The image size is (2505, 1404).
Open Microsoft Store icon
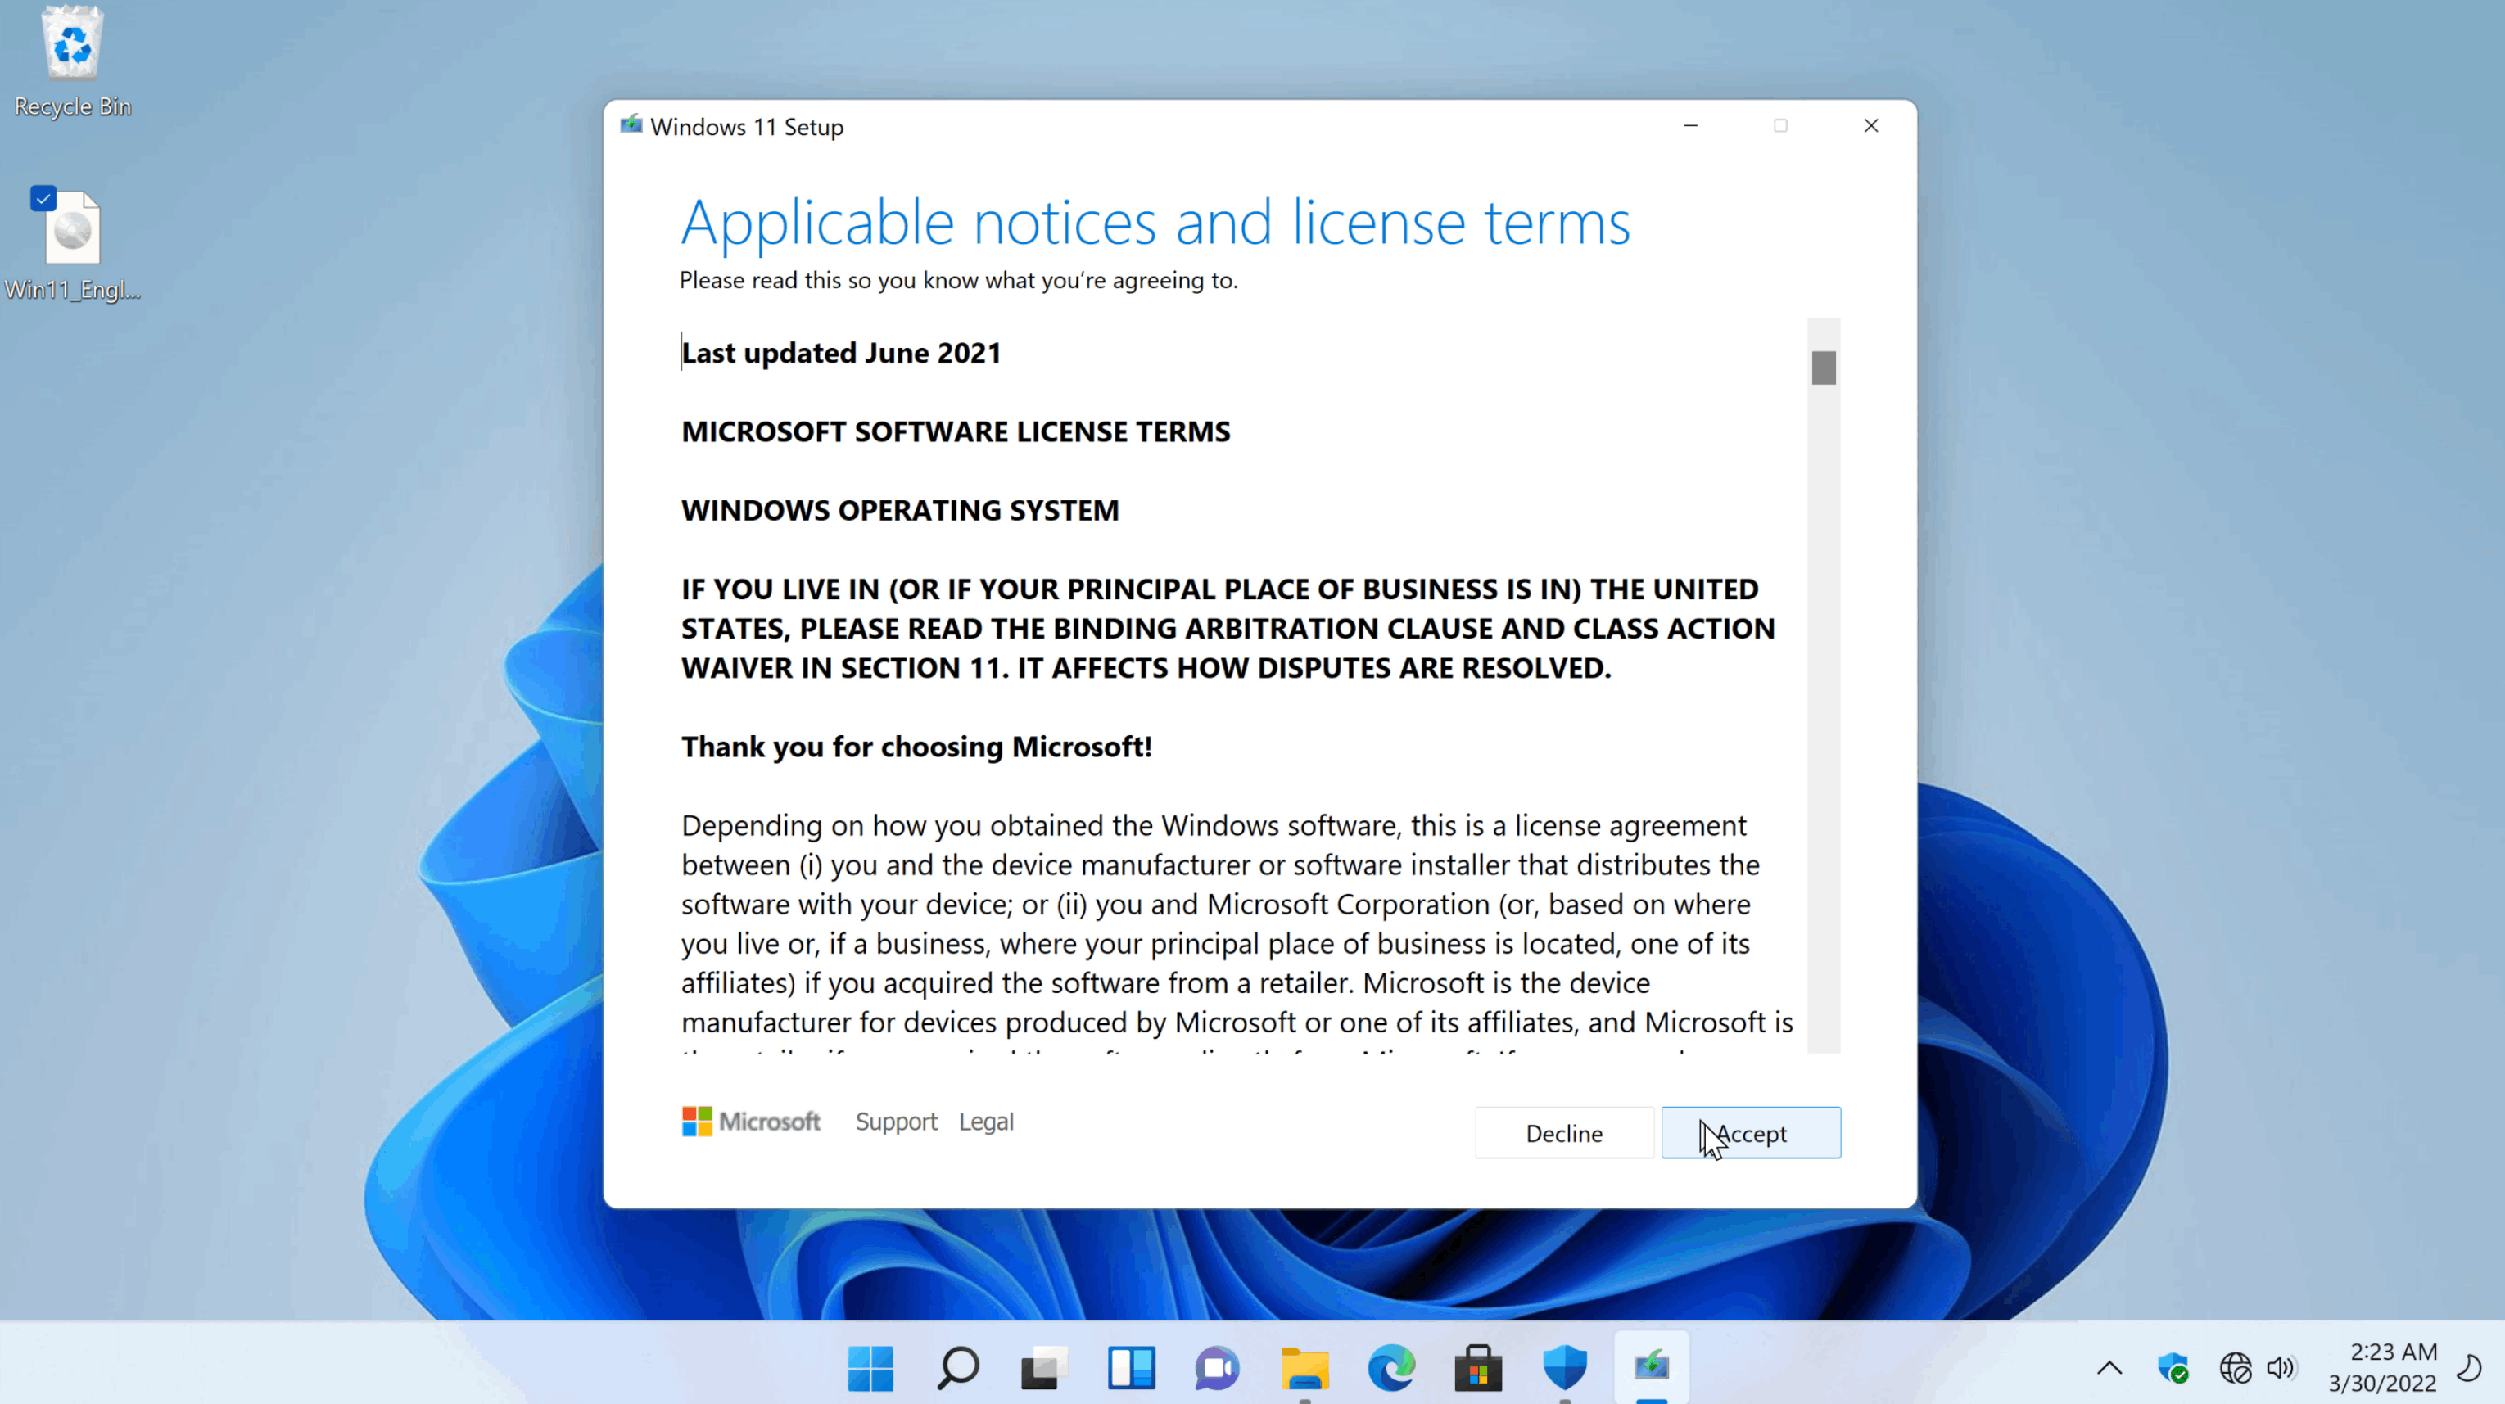[x=1476, y=1368]
